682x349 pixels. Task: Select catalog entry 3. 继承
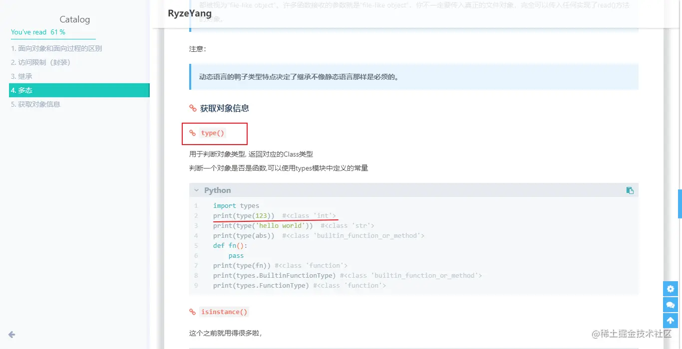tap(21, 76)
